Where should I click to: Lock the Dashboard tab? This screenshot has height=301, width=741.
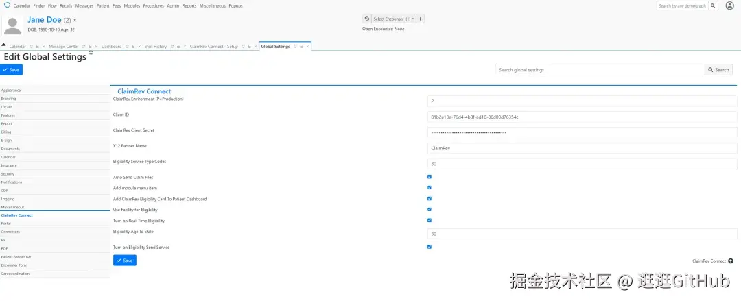point(133,47)
